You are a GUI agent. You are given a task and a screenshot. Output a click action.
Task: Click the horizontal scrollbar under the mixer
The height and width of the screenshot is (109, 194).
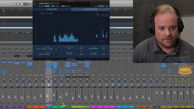(x=85, y=108)
